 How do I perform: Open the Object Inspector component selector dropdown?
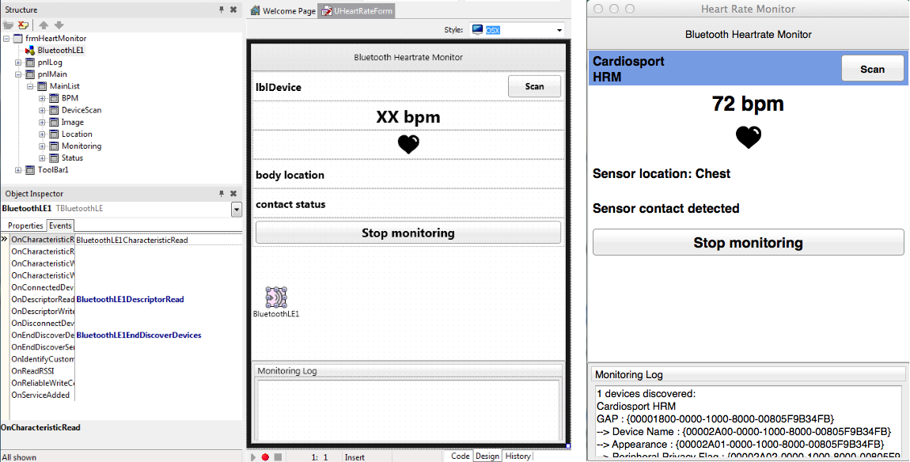236,209
